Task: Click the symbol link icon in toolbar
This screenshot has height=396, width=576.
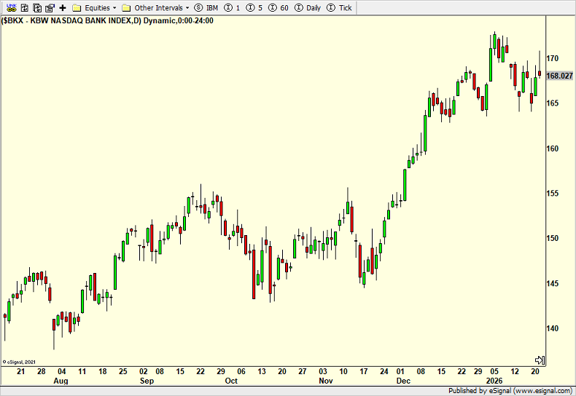Action: (11, 7)
